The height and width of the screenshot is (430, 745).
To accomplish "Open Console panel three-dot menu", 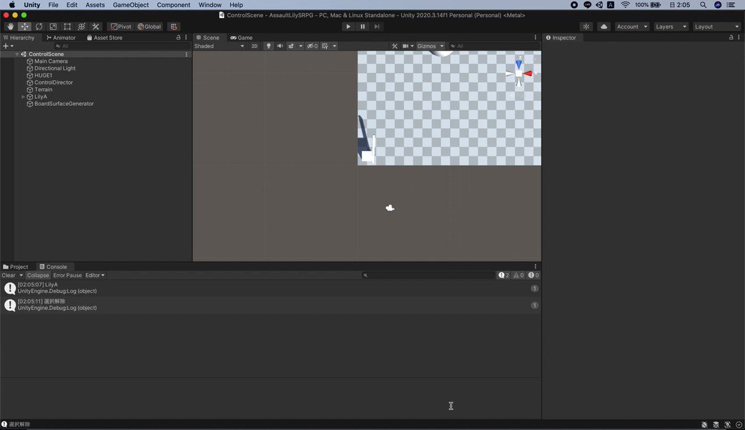I will point(536,267).
